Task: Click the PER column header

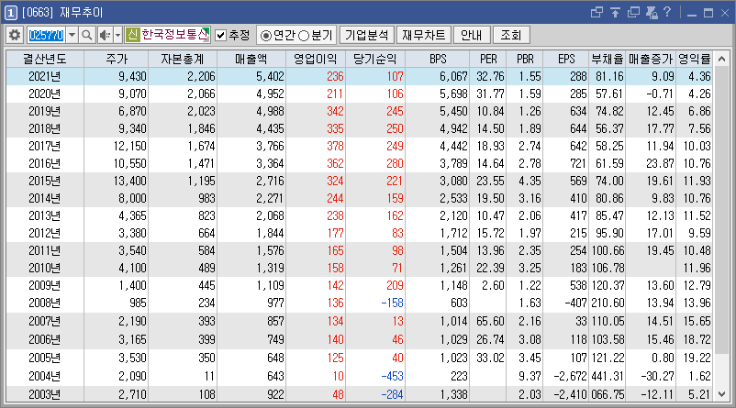Action: pyautogui.click(x=488, y=59)
